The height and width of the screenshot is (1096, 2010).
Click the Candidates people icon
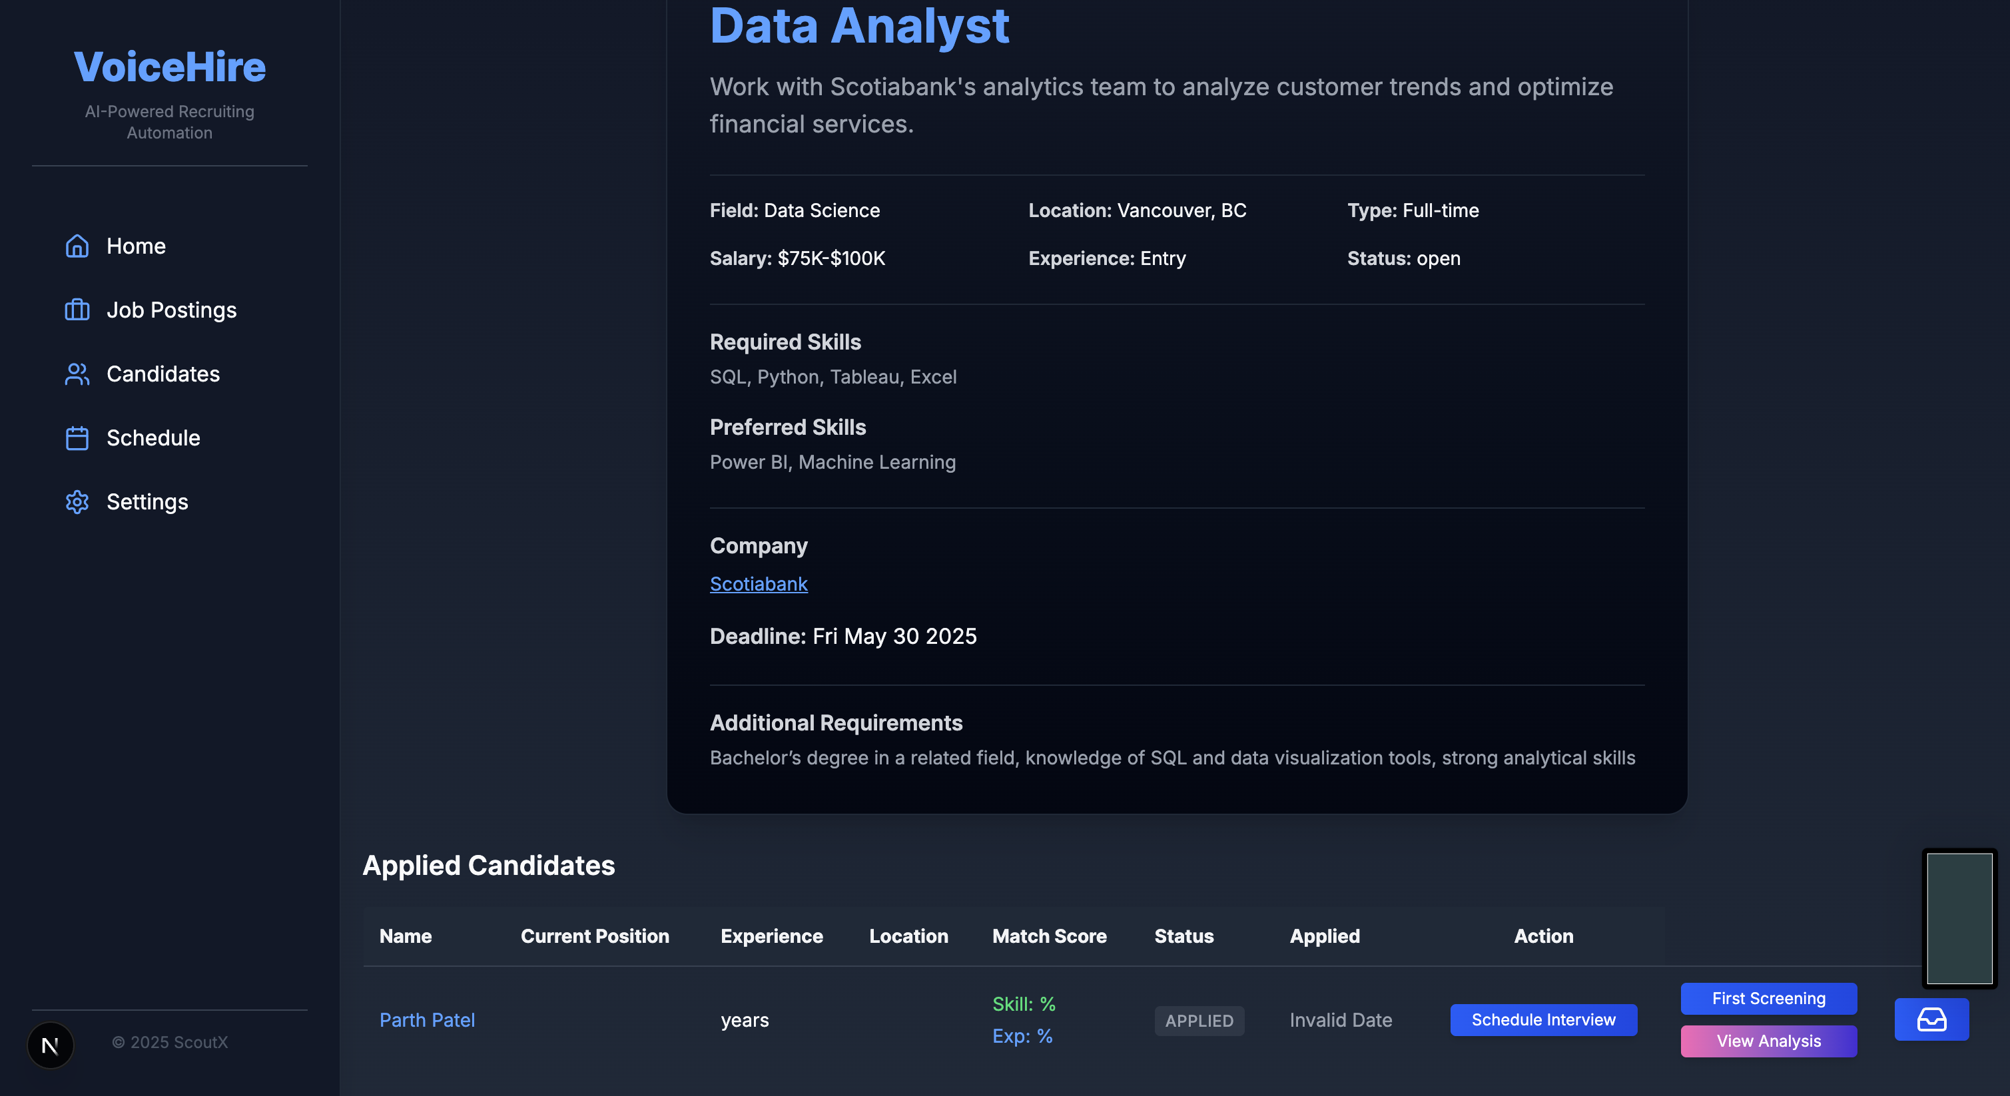(77, 374)
